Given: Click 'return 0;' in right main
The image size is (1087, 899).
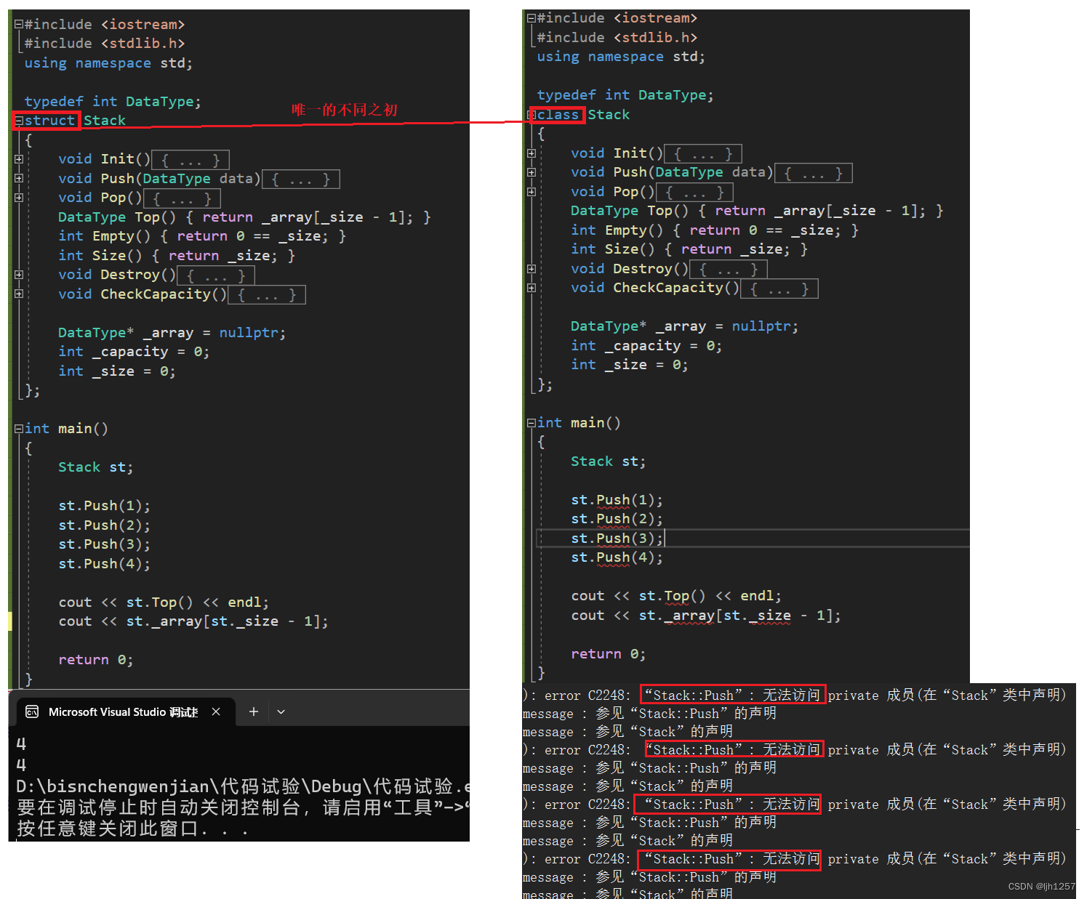Looking at the screenshot, I should pyautogui.click(x=609, y=654).
